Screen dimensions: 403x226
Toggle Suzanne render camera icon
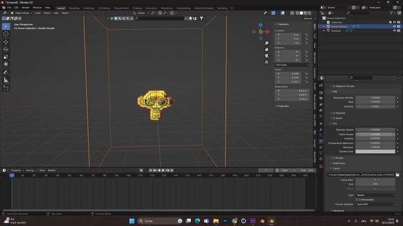pyautogui.click(x=399, y=31)
